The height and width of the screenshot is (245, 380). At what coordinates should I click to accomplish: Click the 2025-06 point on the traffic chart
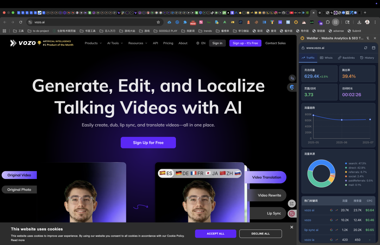(x=342, y=120)
